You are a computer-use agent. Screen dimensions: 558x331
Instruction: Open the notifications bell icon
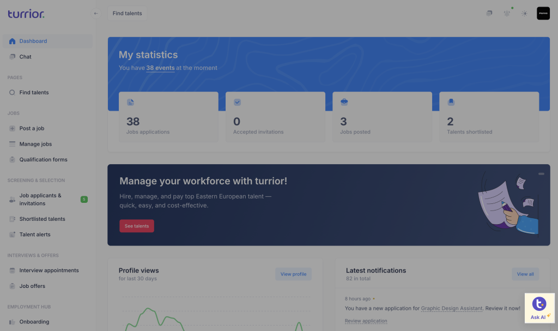pos(507,14)
